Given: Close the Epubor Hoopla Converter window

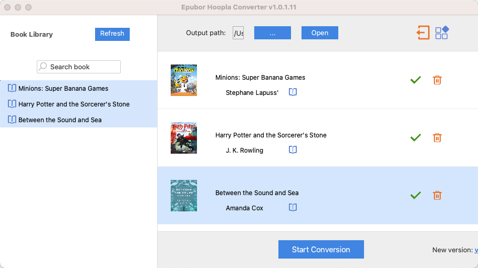Looking at the screenshot, I should pyautogui.click(x=7, y=7).
